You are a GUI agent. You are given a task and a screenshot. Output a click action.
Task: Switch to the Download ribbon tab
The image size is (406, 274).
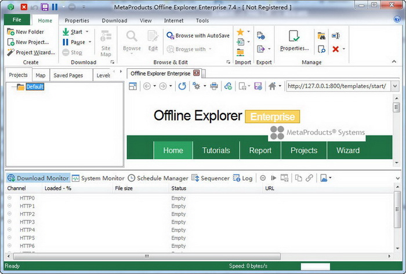114,20
